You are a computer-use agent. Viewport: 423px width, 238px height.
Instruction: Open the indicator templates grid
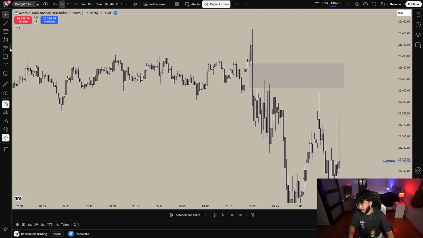coord(177,4)
